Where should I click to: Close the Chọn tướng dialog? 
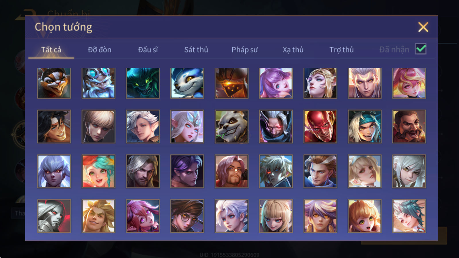(423, 27)
